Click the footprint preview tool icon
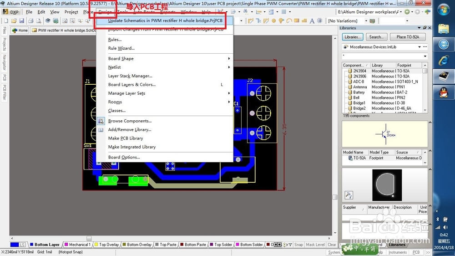 click(349, 195)
